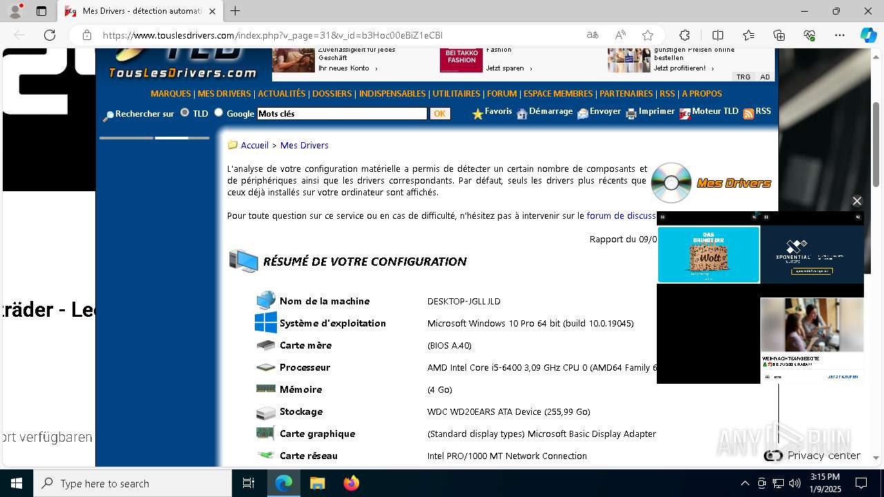Viewport: 884px width, 497px height.
Task: Open Edge tab actions menu icon
Action: [x=41, y=11]
